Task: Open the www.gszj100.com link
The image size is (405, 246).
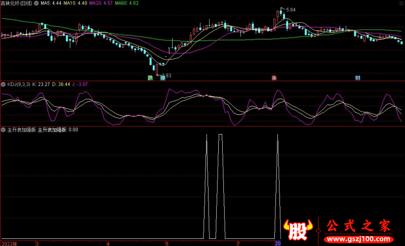Action: 358,239
